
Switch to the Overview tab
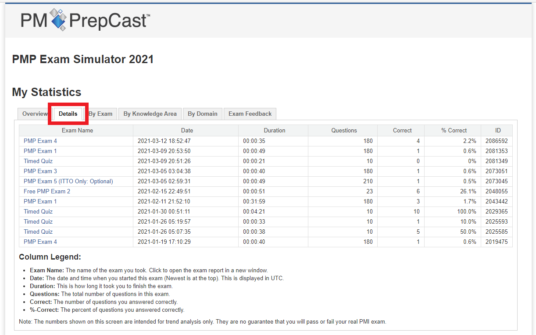pyautogui.click(x=35, y=114)
